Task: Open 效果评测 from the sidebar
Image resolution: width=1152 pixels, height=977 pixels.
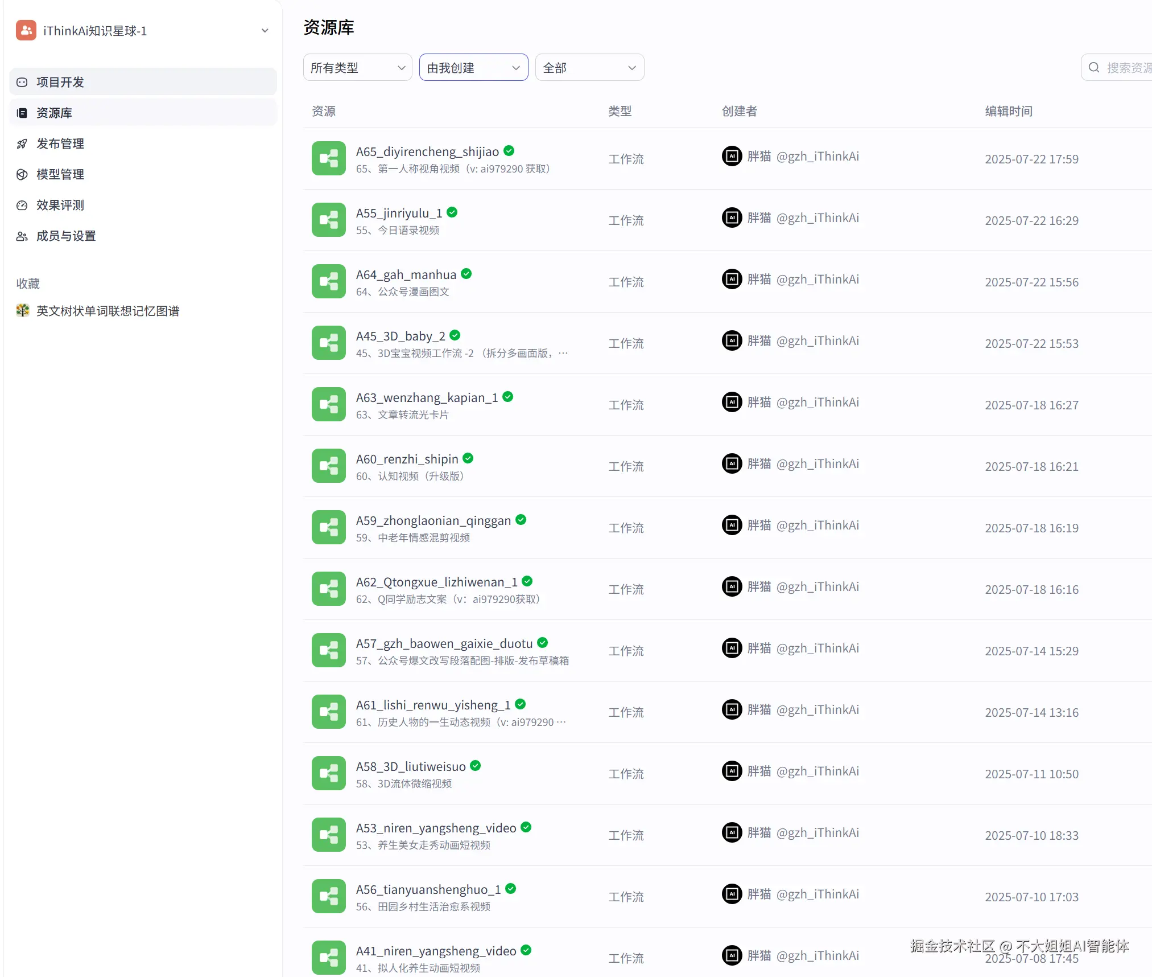Action: [60, 205]
